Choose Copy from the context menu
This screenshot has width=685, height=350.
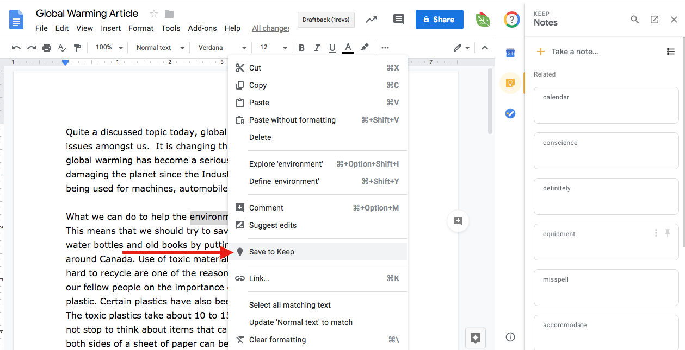coord(318,85)
